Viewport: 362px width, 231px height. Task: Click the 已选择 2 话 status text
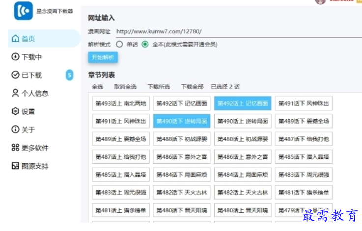[x=225, y=87]
